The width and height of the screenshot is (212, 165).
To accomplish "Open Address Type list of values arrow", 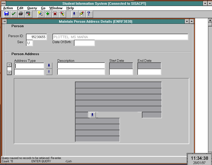I will pos(49,66).
